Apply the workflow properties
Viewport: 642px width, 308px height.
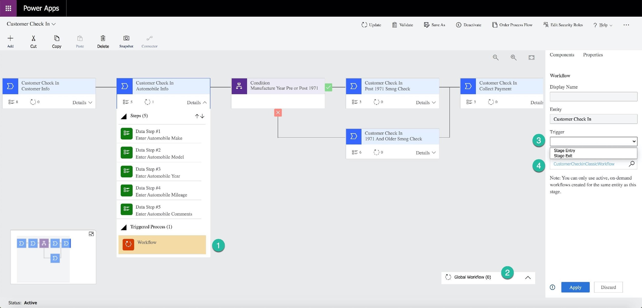[x=575, y=287]
